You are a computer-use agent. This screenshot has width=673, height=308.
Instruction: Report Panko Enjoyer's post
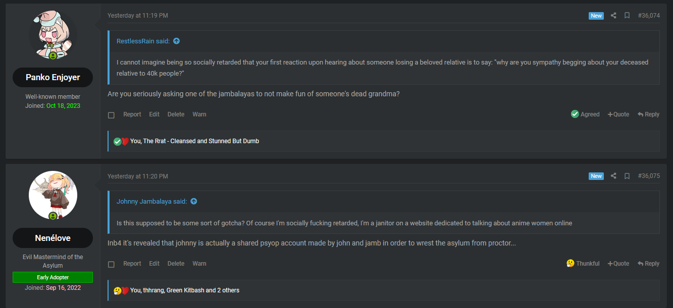(x=132, y=114)
